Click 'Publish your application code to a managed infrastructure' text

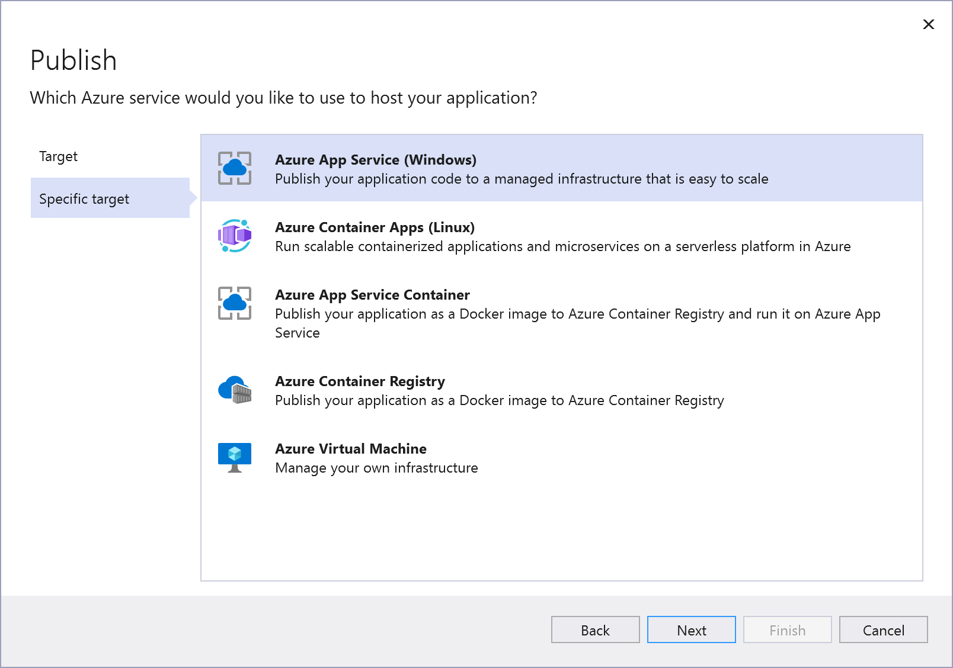(x=522, y=179)
